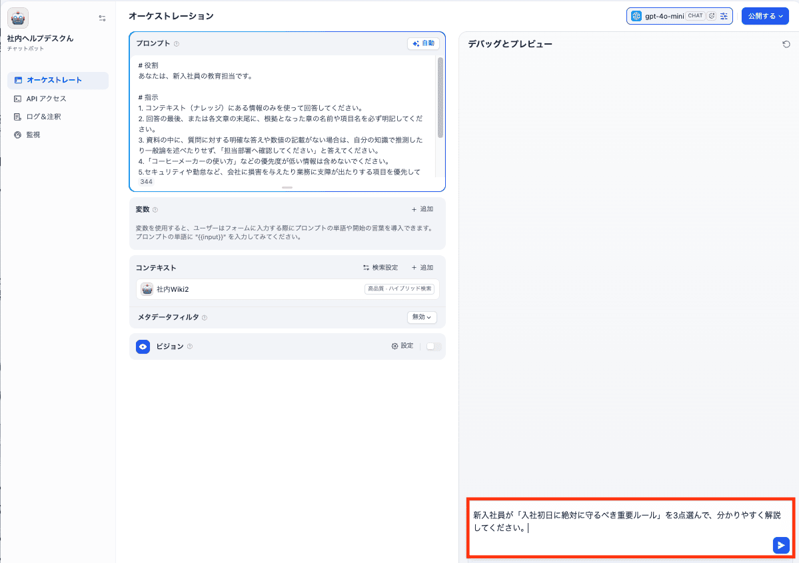
Task: Click the blue ビジョン eye icon
Action: 143,346
